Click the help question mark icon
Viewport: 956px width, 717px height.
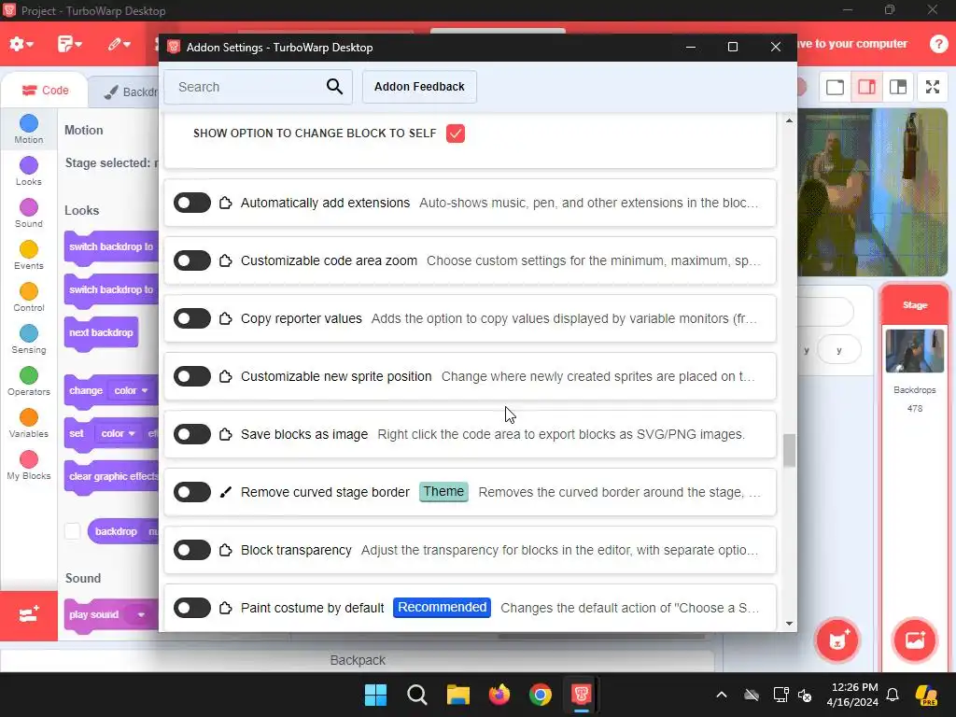(x=938, y=43)
